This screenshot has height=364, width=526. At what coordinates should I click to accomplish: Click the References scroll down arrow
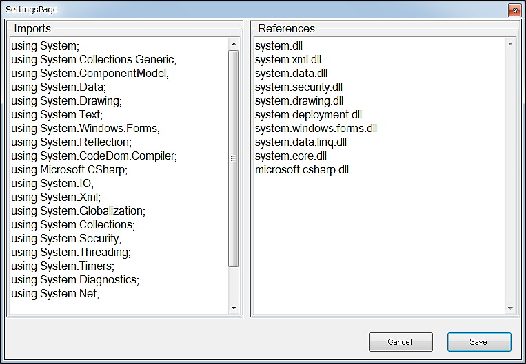coord(510,308)
